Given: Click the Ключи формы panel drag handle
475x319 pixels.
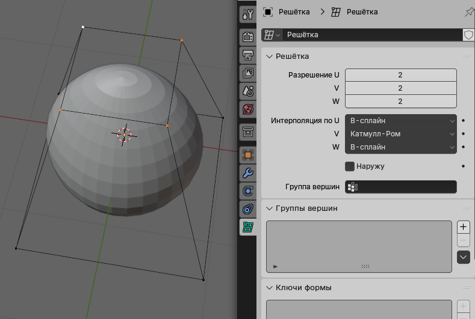Looking at the screenshot, I should tap(467, 287).
